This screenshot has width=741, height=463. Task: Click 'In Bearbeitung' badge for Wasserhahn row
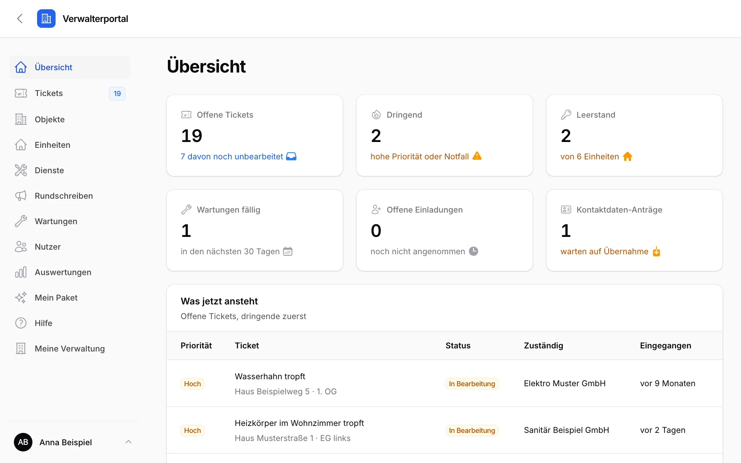[x=472, y=384]
